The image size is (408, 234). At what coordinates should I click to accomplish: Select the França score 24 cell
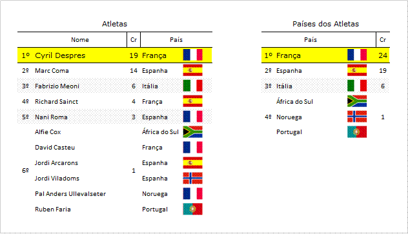pyautogui.click(x=383, y=55)
